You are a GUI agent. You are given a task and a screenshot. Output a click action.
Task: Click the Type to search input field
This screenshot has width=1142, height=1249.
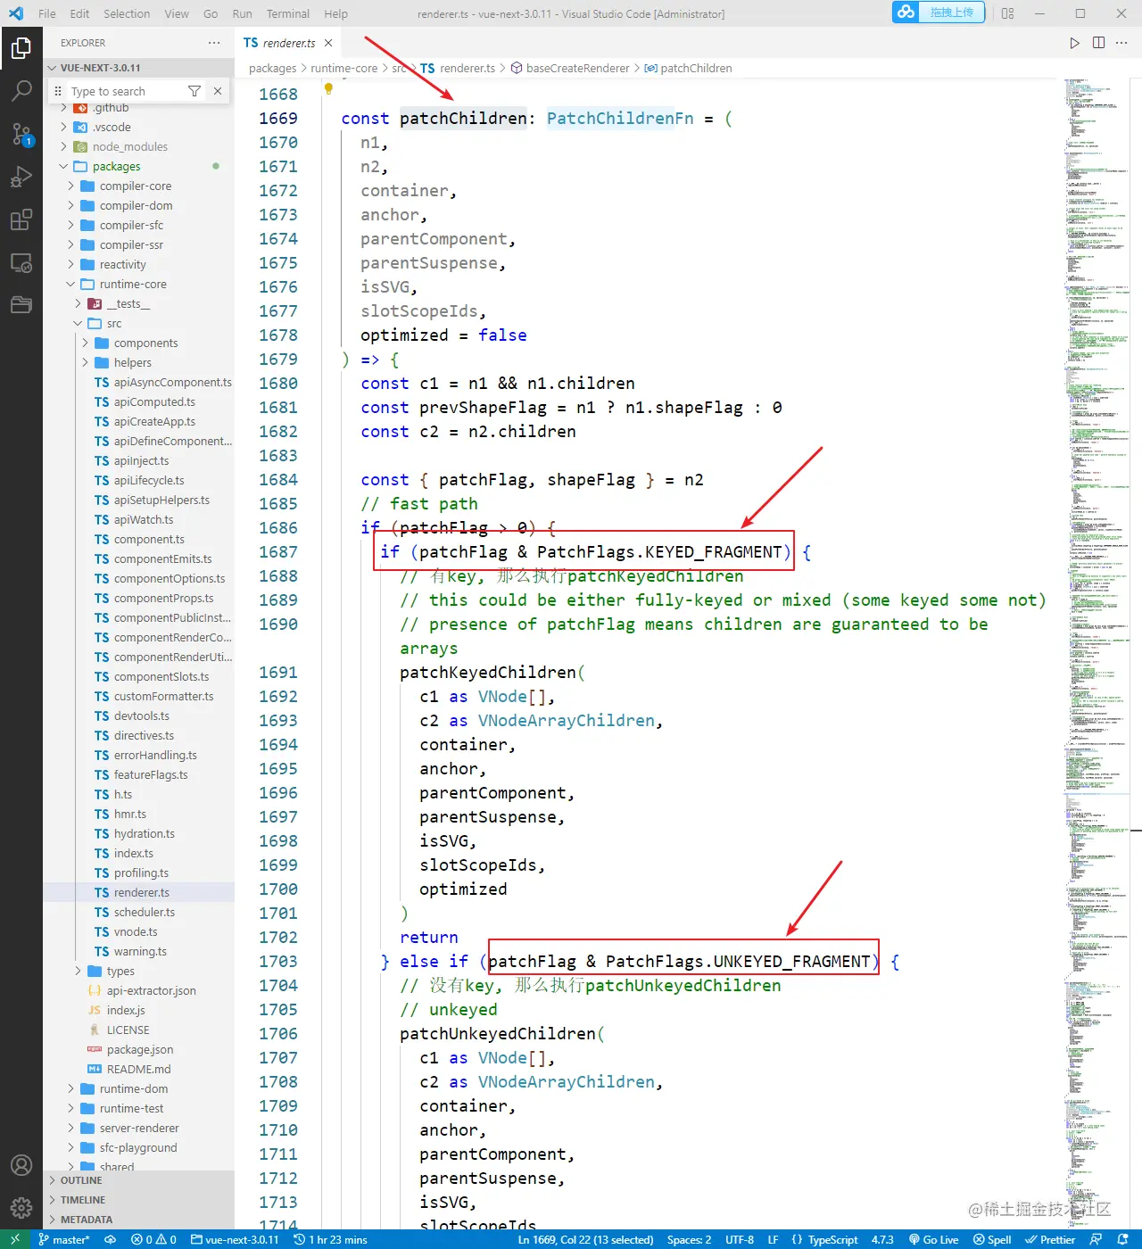[126, 91]
